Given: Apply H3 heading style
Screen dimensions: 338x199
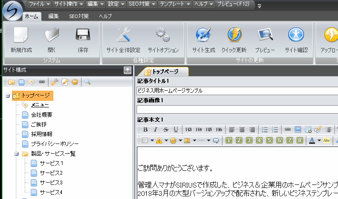Looking at the screenshot, I should point(189,129).
